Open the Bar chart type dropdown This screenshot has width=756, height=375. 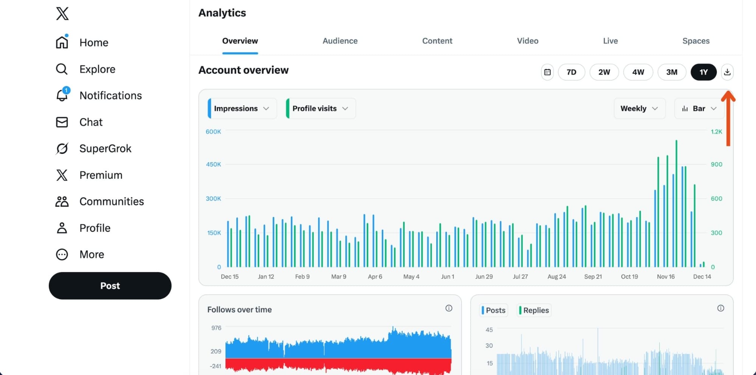click(699, 108)
